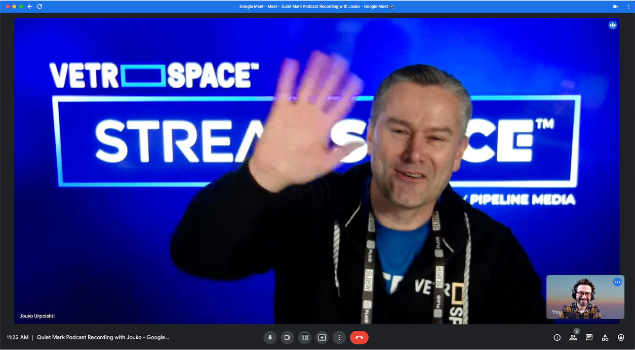Open the more options menu in call controls
The height and width of the screenshot is (350, 635).
coord(339,337)
